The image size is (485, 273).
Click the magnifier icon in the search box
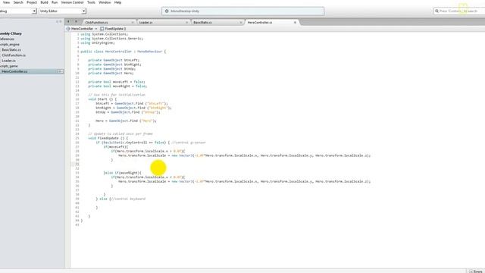(436, 11)
